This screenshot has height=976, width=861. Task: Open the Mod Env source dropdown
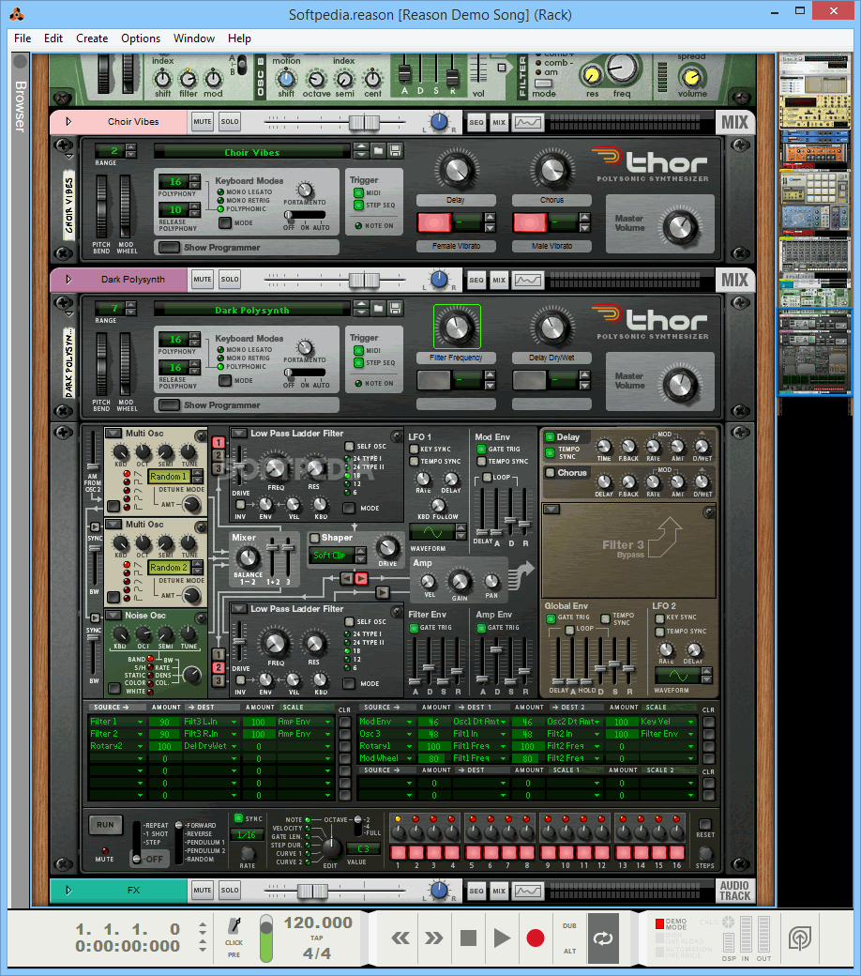pyautogui.click(x=386, y=722)
